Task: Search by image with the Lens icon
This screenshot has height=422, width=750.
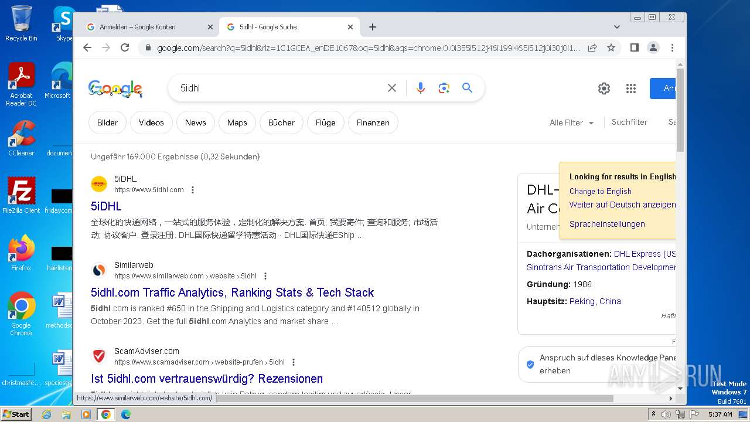Action: coord(444,88)
